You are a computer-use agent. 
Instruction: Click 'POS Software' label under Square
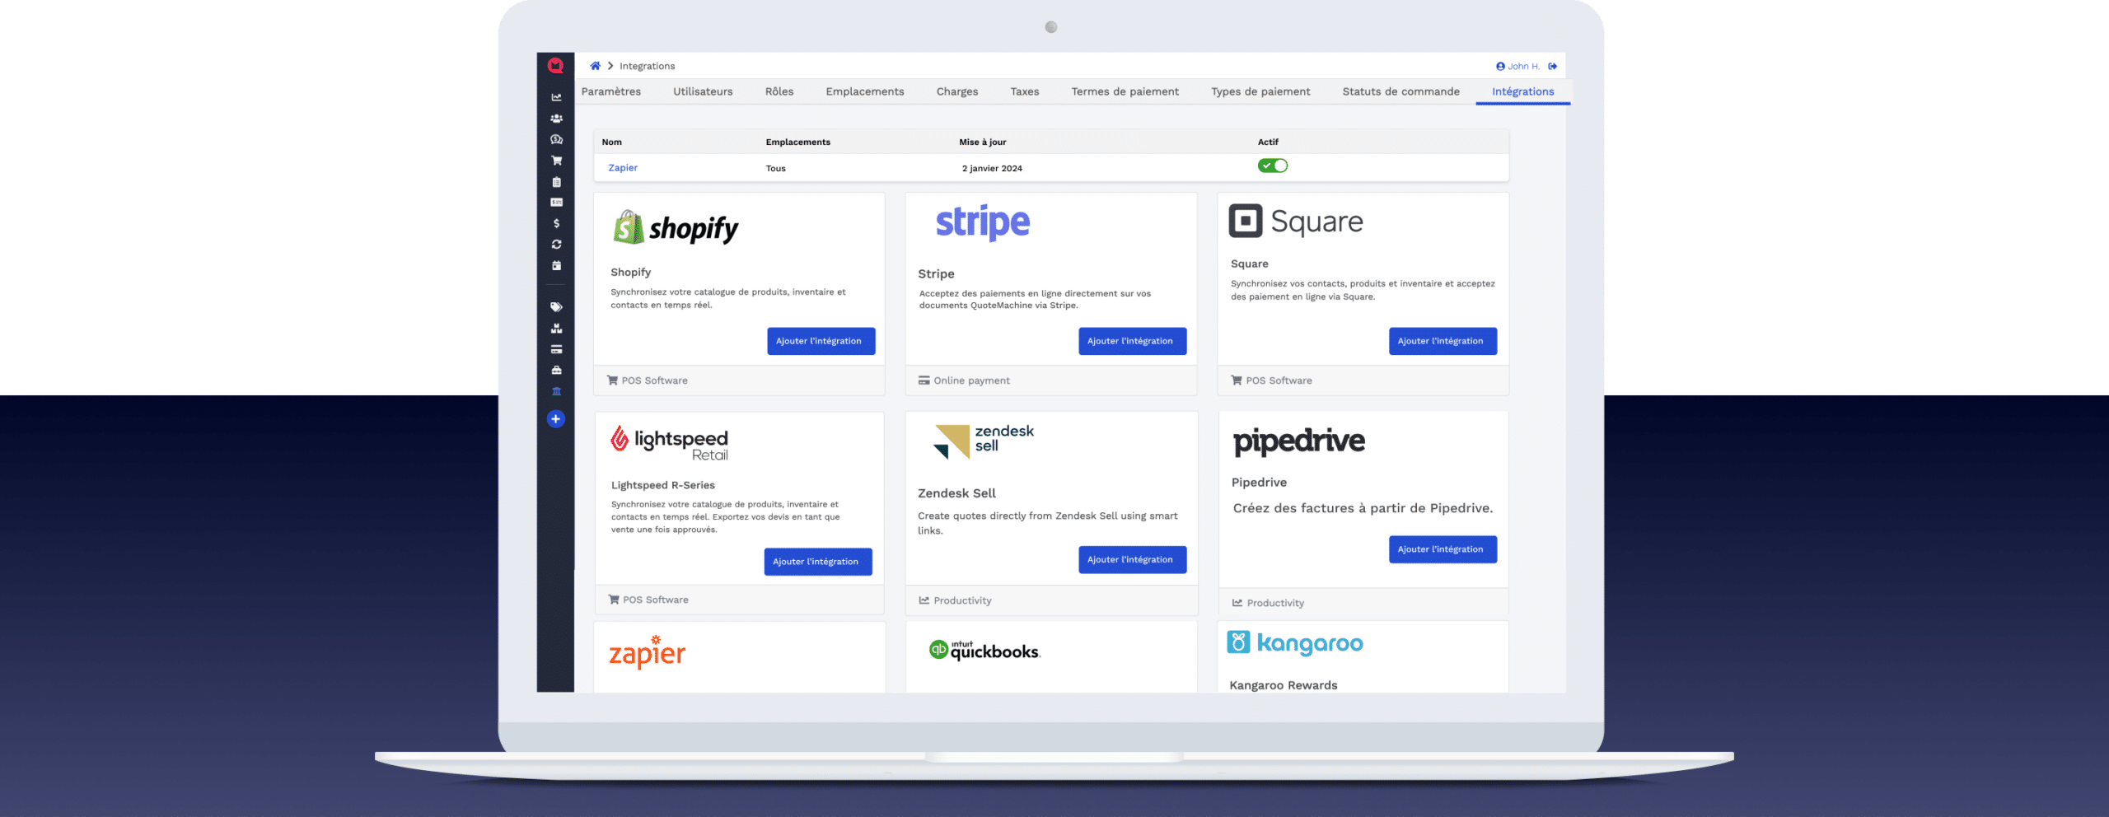pyautogui.click(x=1279, y=380)
